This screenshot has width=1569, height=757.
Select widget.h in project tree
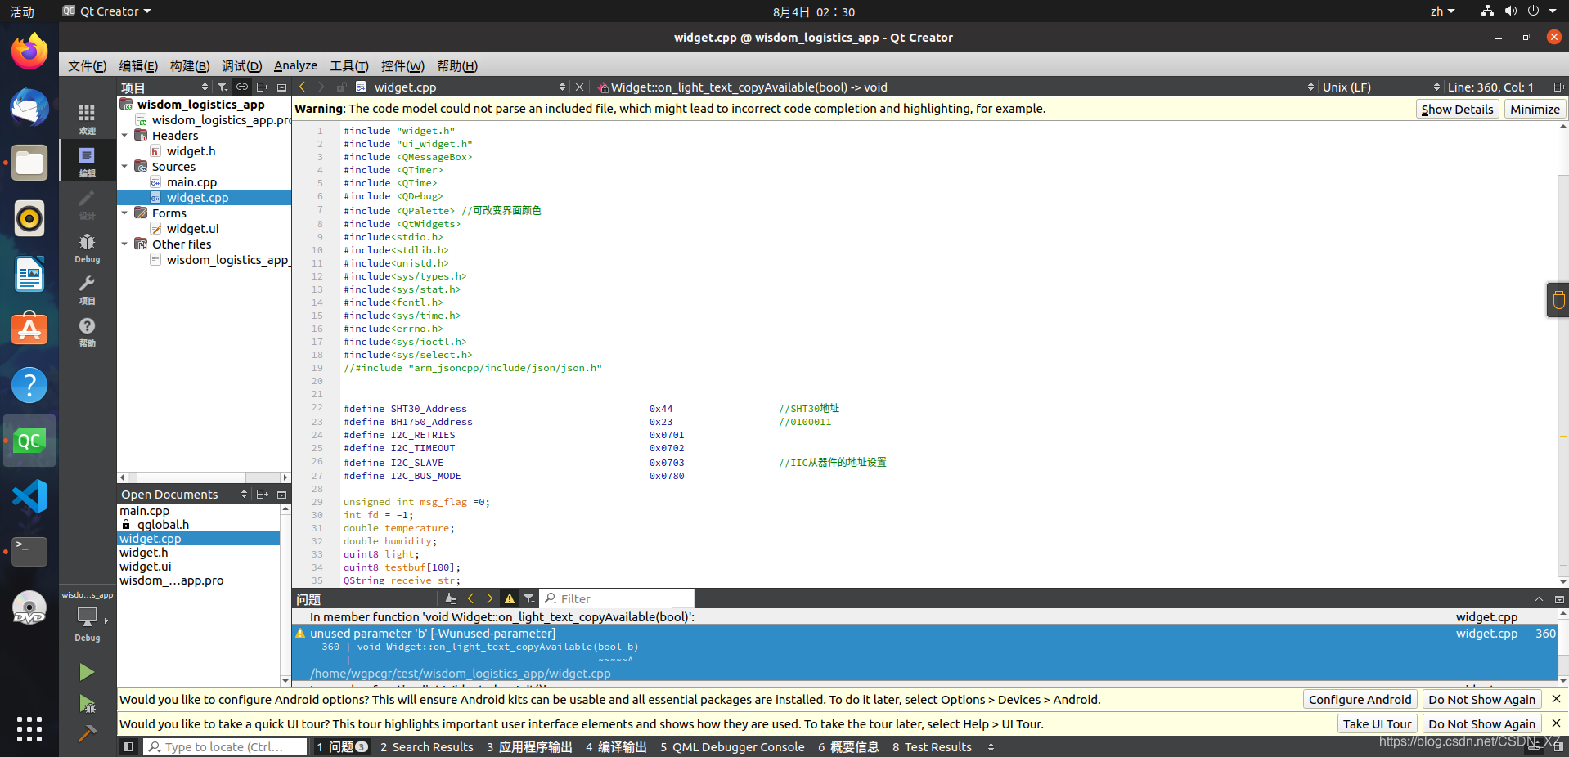coord(191,151)
